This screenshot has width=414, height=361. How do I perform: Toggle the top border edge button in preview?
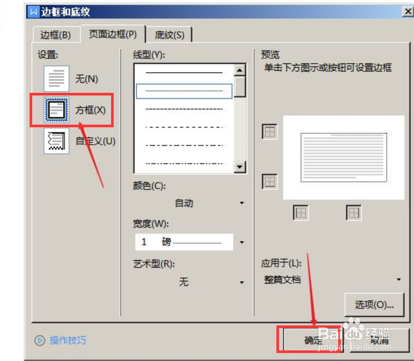[270, 131]
